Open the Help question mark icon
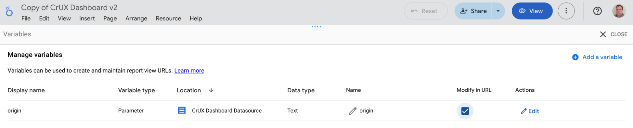Screen dimensions: 633x128 [597, 11]
